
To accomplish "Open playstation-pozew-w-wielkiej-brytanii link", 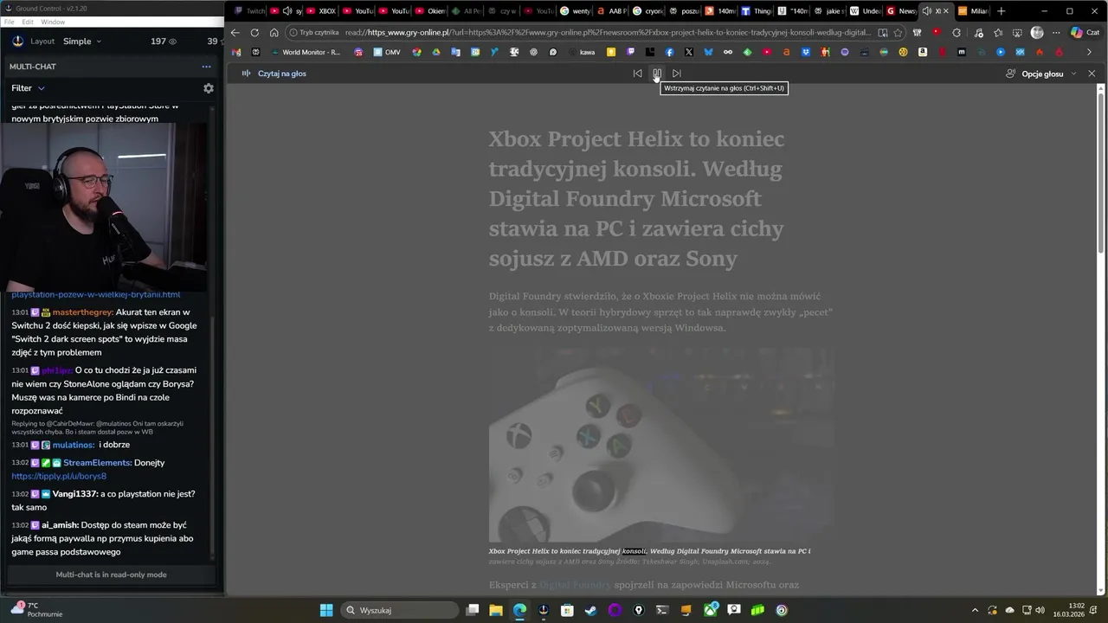I will (96, 294).
